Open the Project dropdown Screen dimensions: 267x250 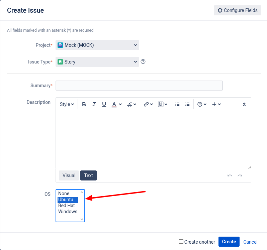click(97, 45)
